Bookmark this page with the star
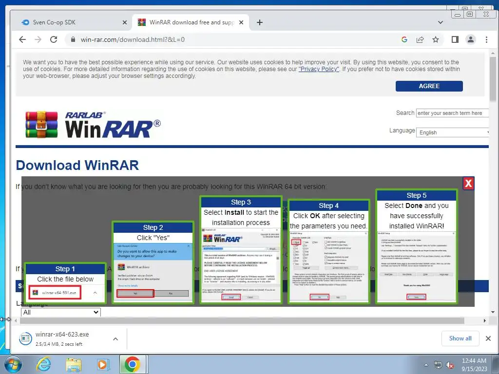This screenshot has height=374, width=499. click(436, 39)
